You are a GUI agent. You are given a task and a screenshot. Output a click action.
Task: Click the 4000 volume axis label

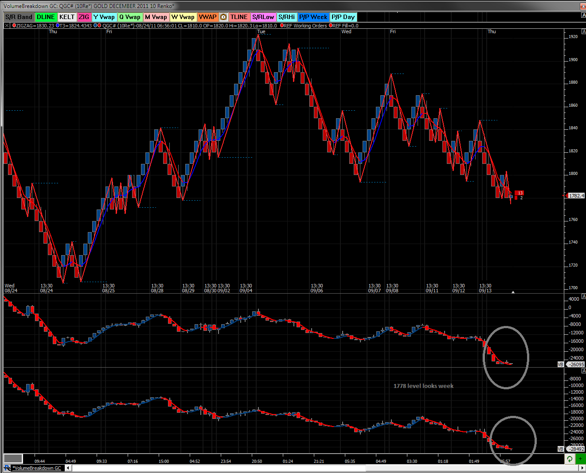click(574, 299)
